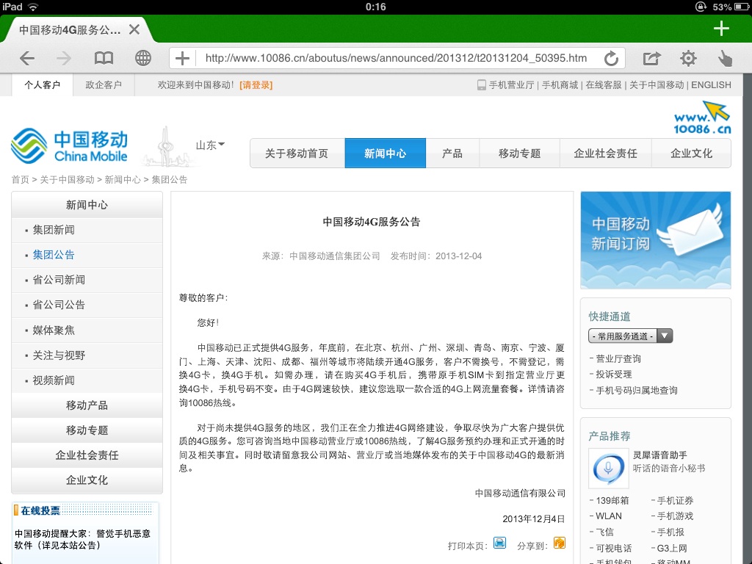Viewport: 752px width, 564px height.
Task: Go forward with the forward arrow
Action: coord(63,59)
